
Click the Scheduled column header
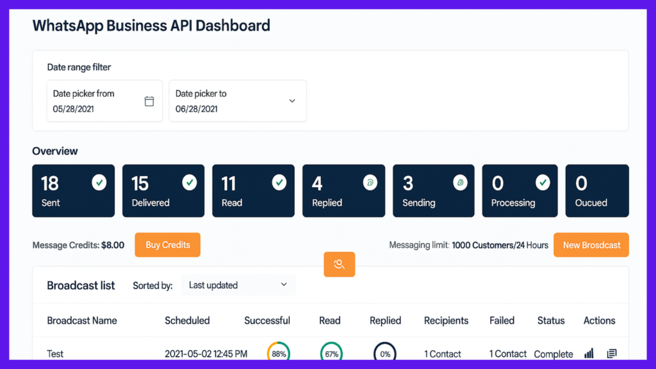(187, 320)
